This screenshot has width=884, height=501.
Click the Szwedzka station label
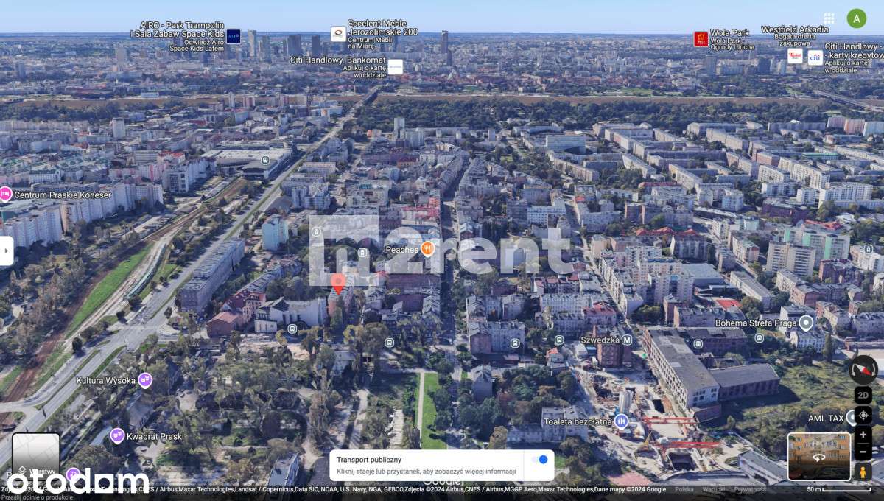(599, 340)
